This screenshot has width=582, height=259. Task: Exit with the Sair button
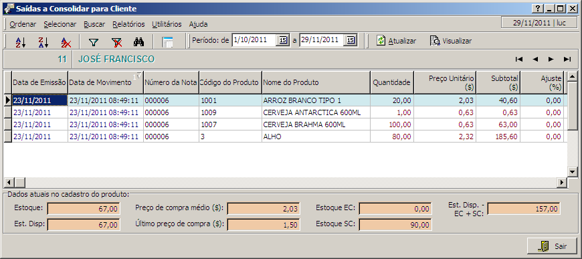553,246
